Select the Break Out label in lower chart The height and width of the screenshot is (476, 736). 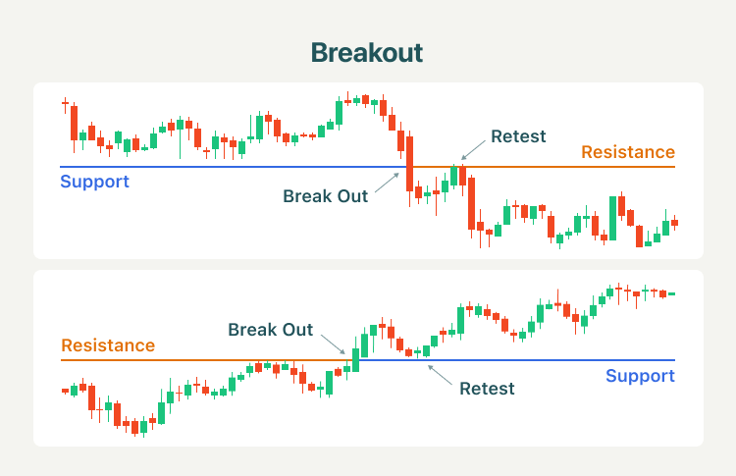pyautogui.click(x=271, y=330)
